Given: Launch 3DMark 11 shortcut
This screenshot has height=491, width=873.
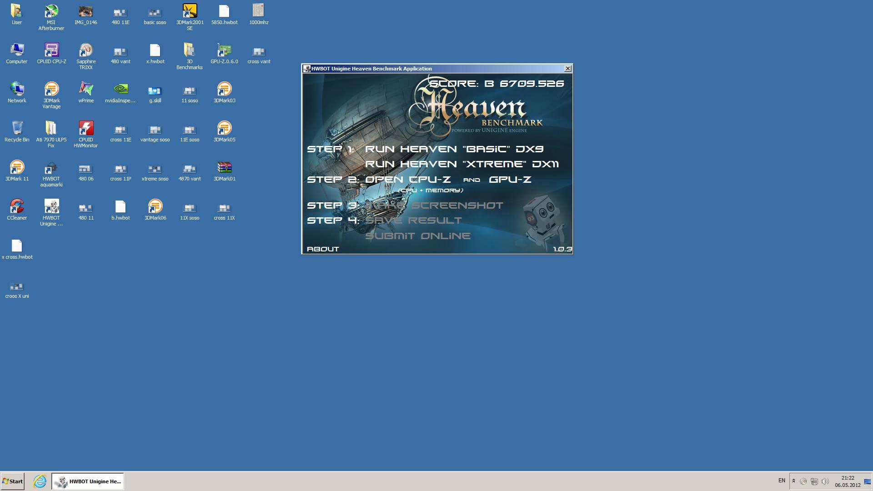Looking at the screenshot, I should (17, 171).
